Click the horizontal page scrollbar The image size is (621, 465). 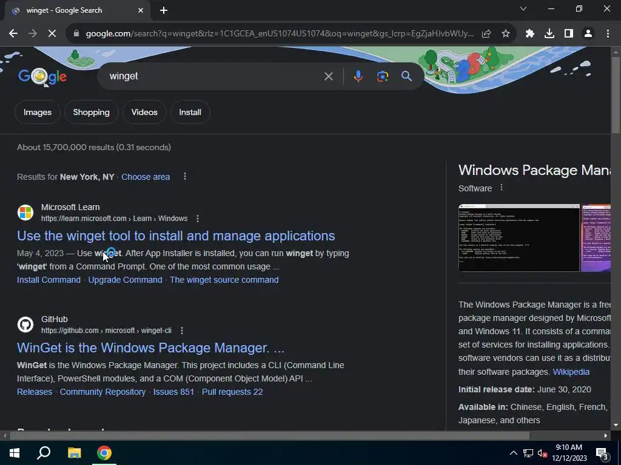click(x=269, y=436)
